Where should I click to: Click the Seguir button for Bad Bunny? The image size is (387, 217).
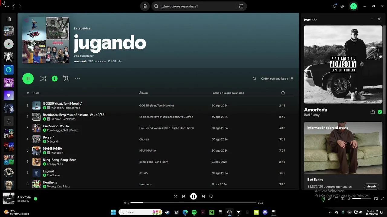[x=371, y=187]
